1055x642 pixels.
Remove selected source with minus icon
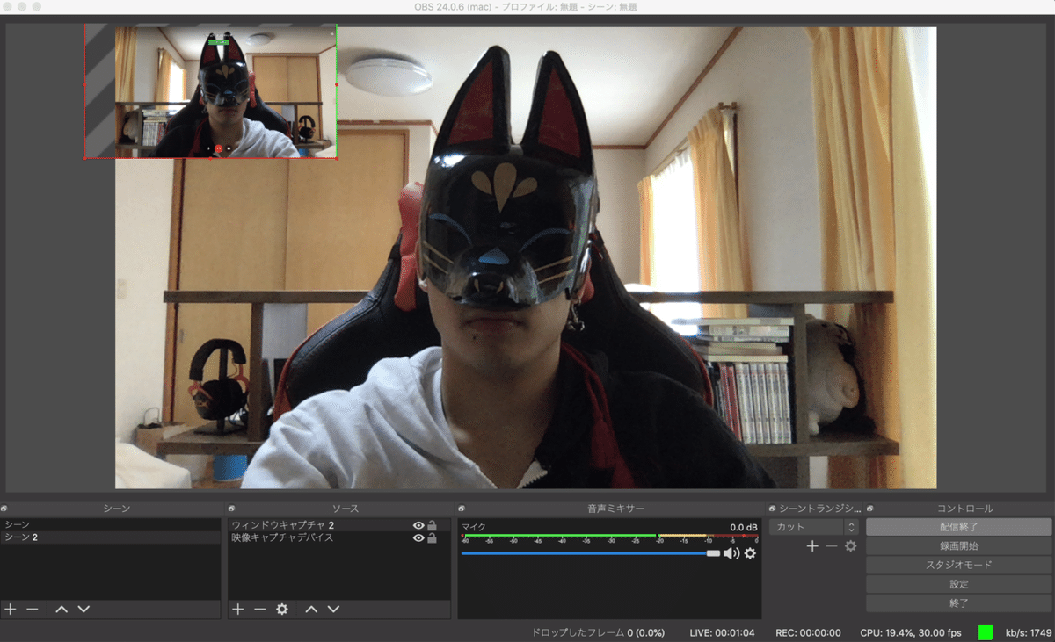(259, 609)
